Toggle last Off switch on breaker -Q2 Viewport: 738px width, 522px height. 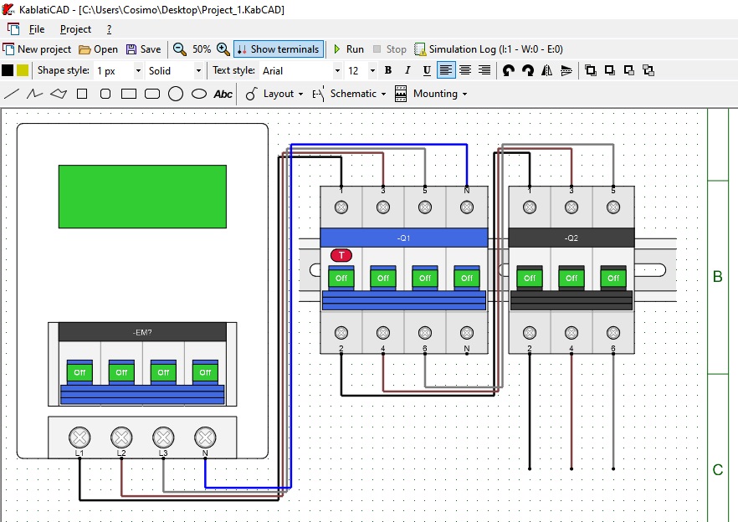click(x=613, y=278)
